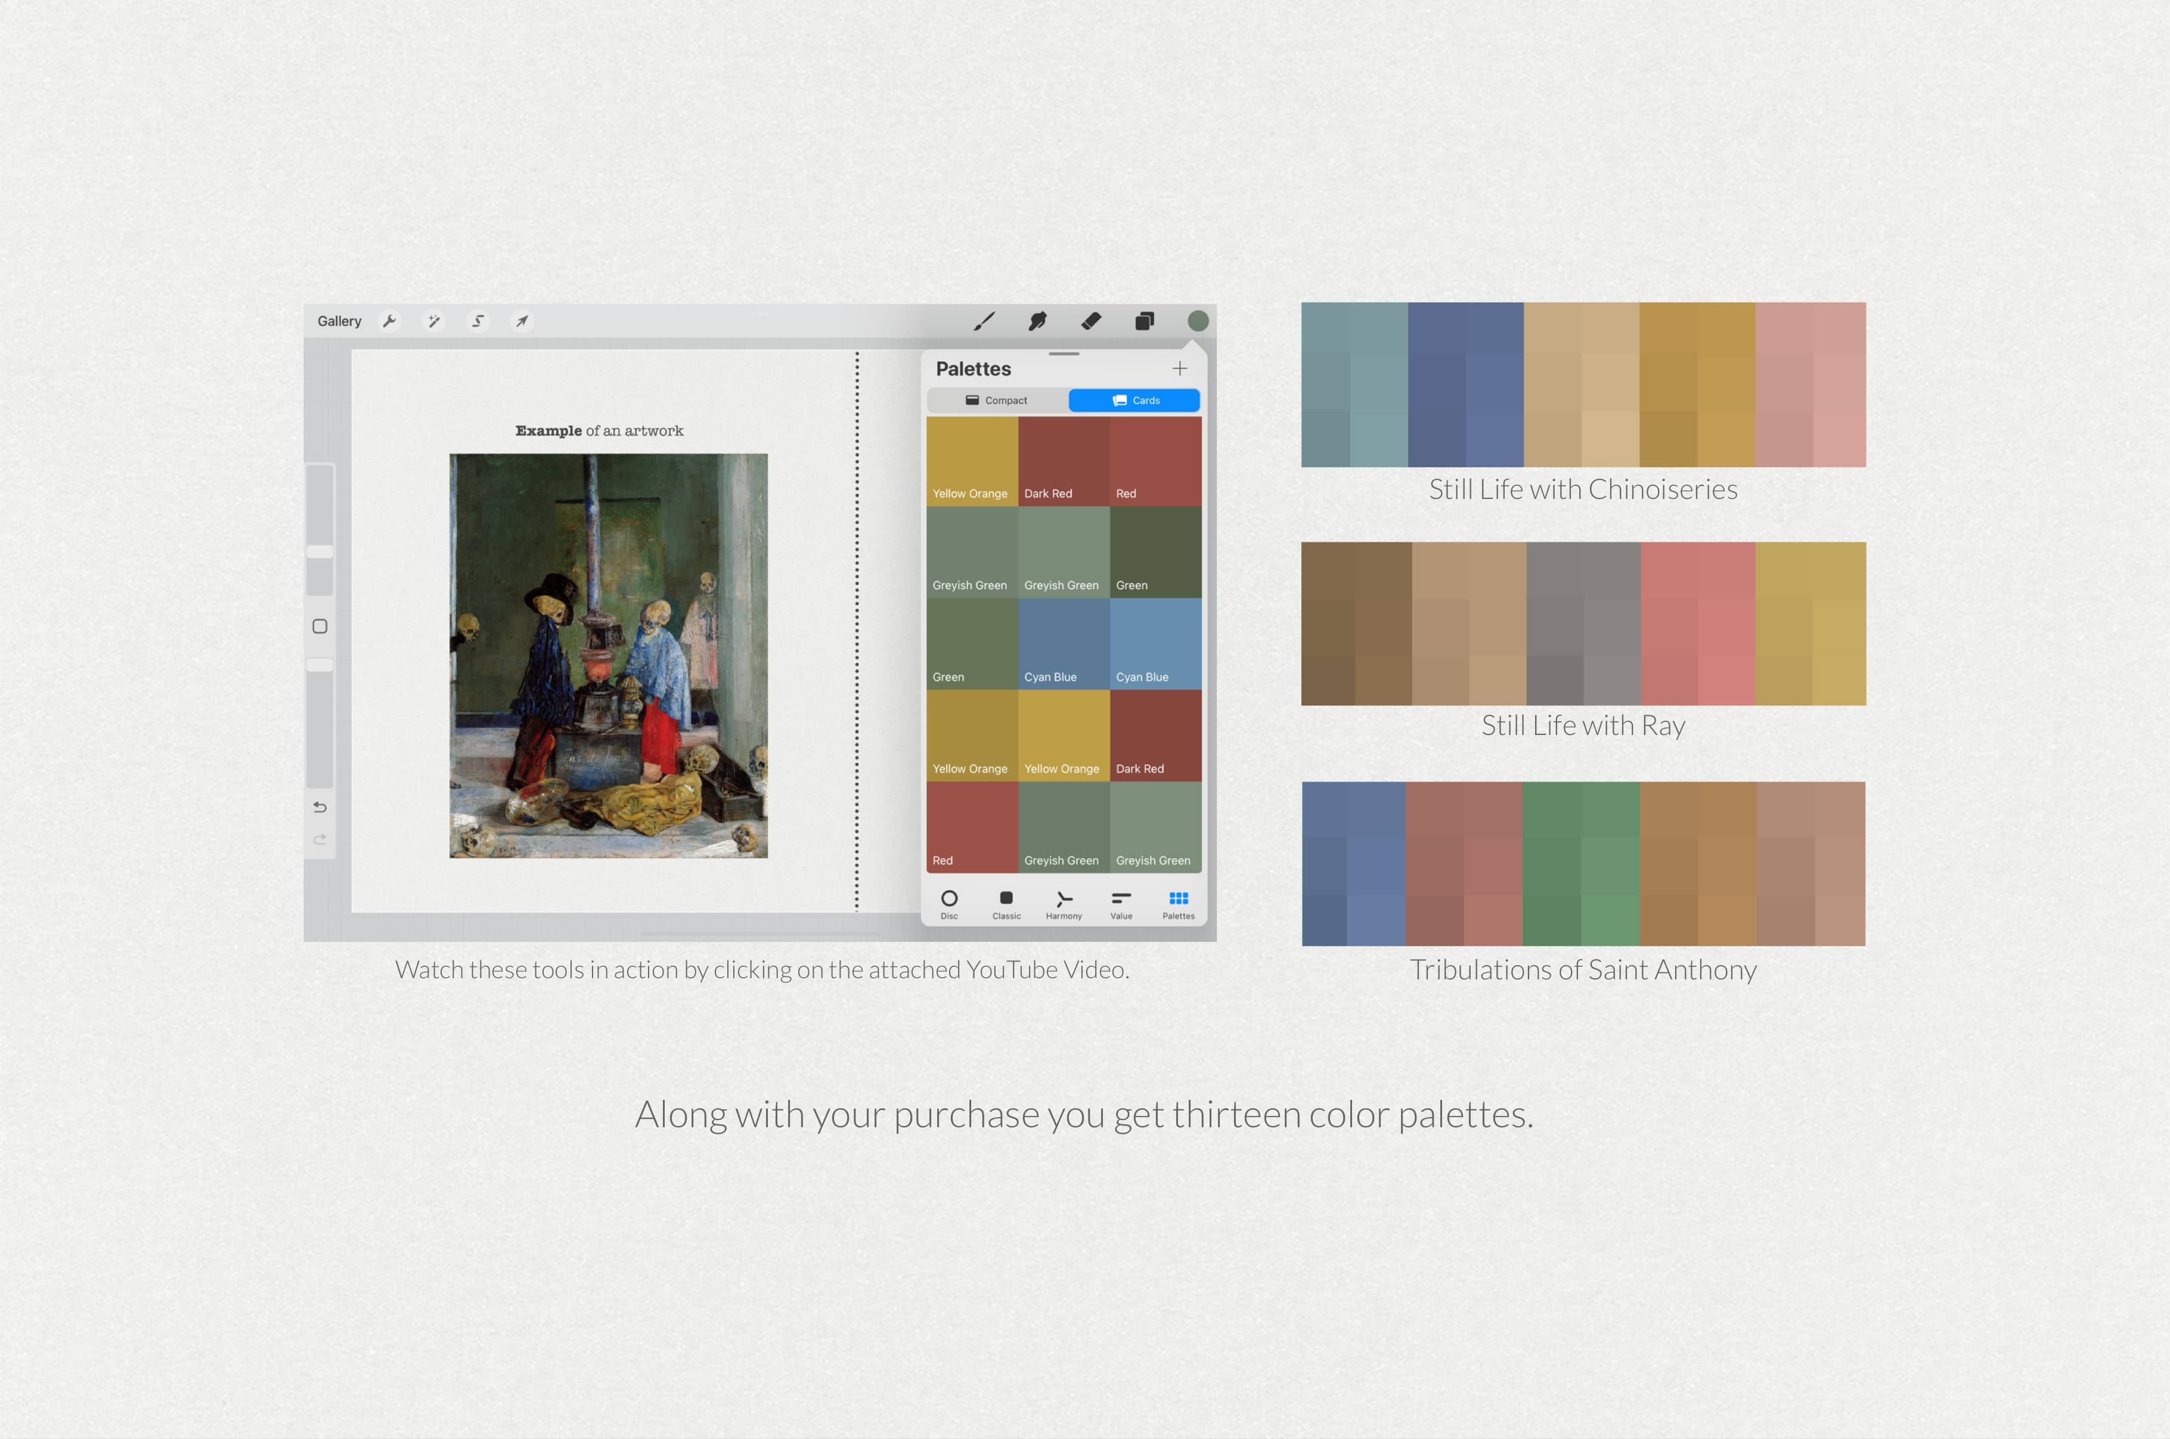Select the Smudge tool
Image resolution: width=2170 pixels, height=1439 pixels.
(1037, 320)
